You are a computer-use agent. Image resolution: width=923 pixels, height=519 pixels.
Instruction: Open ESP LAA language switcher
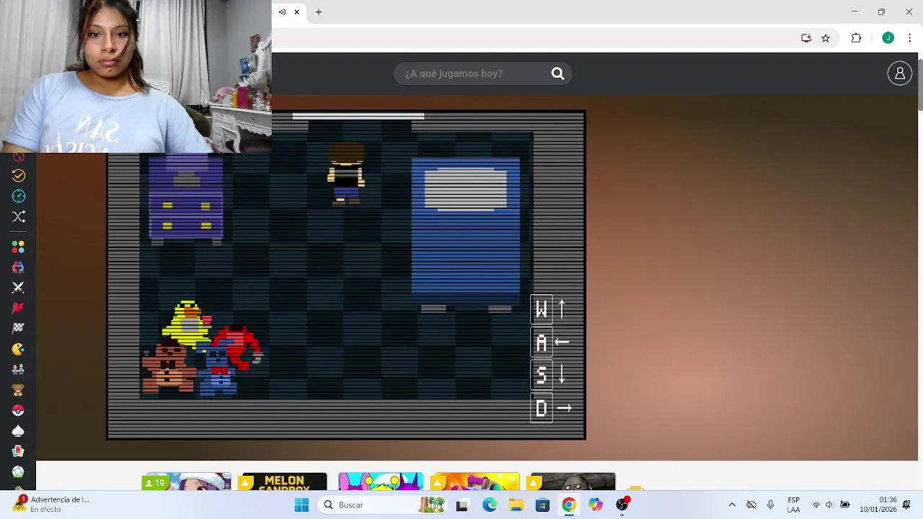click(x=793, y=505)
